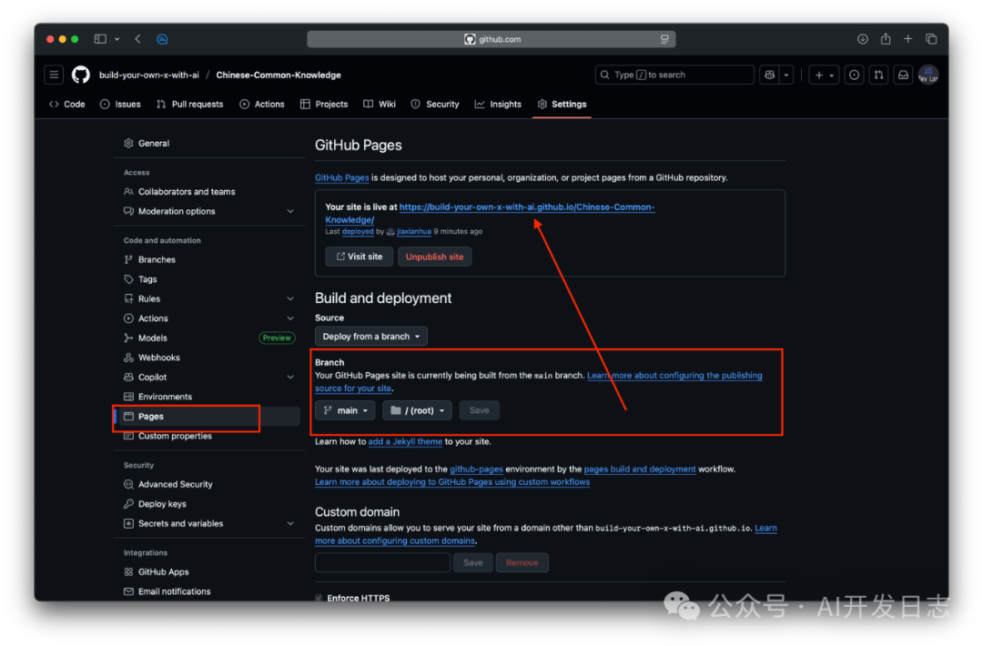Open the / (root) folder dropdown

(418, 410)
